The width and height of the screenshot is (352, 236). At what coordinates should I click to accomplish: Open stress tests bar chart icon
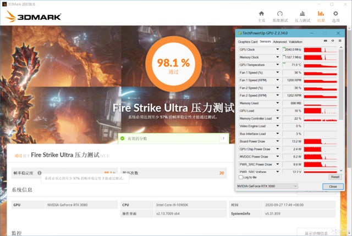[x=302, y=14]
